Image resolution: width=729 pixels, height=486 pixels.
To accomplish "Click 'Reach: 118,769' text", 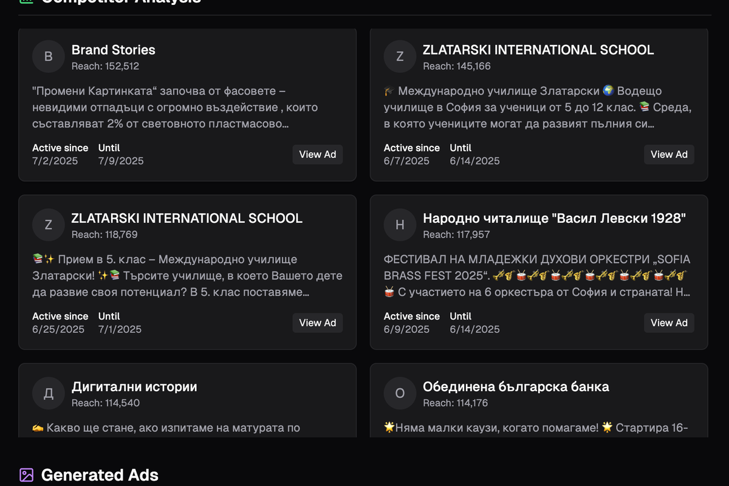I will tap(104, 234).
